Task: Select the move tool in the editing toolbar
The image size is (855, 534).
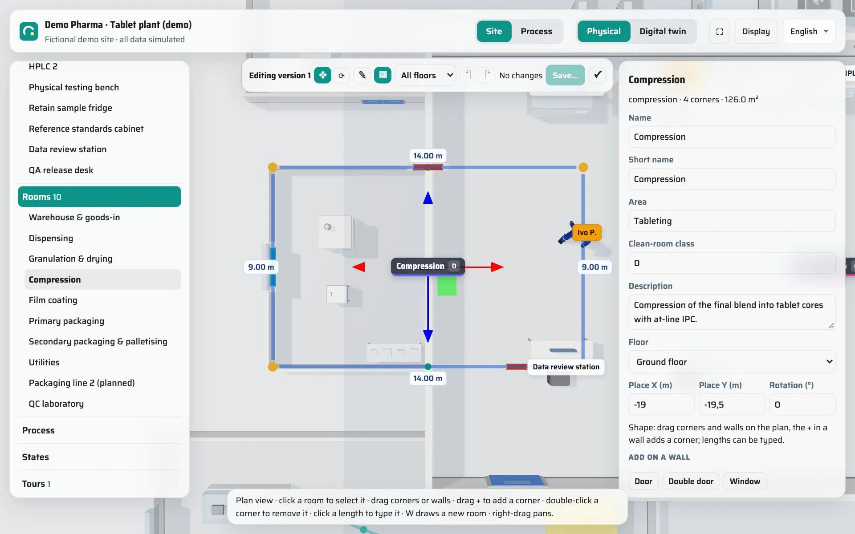Action: click(322, 75)
